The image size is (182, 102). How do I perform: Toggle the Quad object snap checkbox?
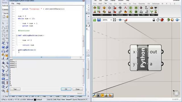(x=54, y=96)
